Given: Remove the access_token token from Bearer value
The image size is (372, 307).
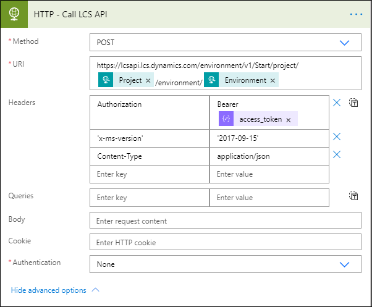Looking at the screenshot, I should point(289,119).
